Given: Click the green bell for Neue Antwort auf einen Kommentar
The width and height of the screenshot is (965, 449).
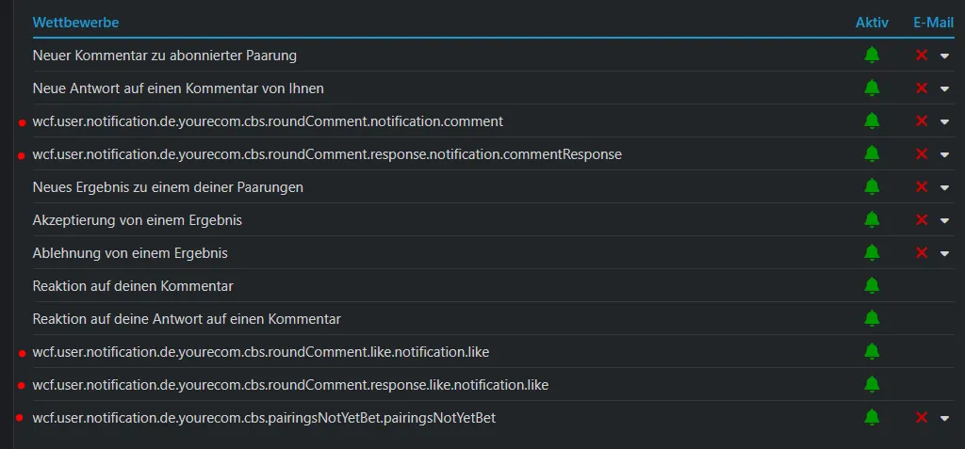Looking at the screenshot, I should 872,88.
